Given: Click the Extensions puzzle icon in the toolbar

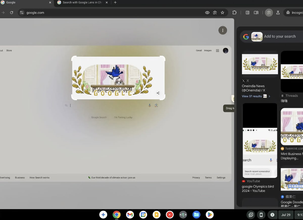Looking at the screenshot, I should tap(235, 12).
